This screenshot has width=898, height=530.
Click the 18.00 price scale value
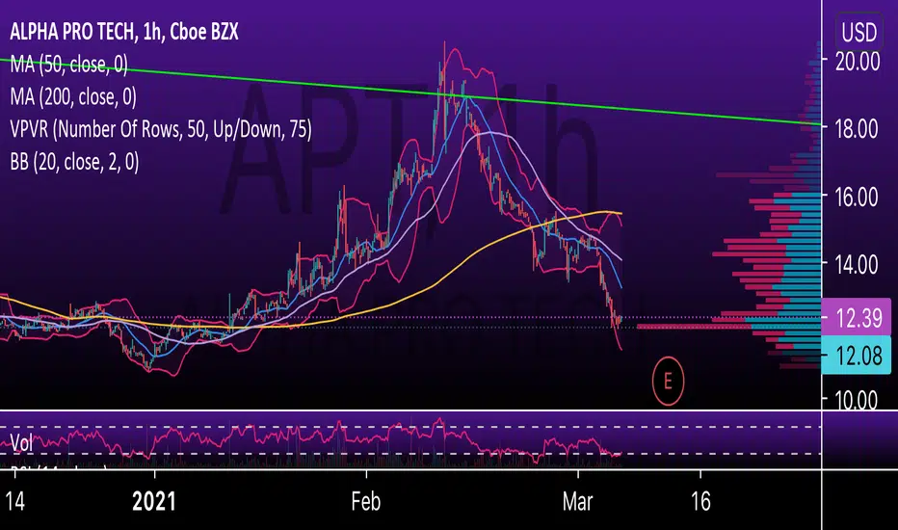[x=858, y=129]
